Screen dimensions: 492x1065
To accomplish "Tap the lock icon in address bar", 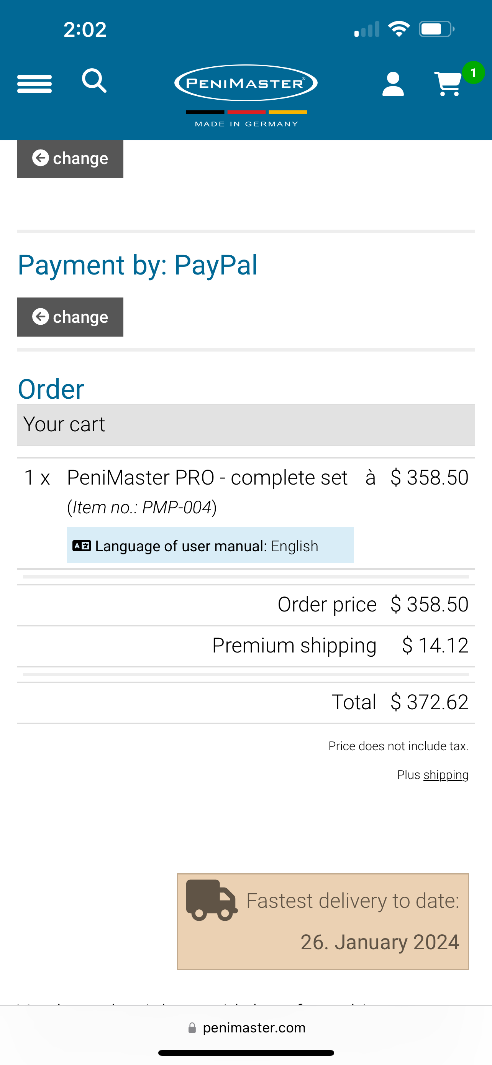I will tap(192, 1028).
